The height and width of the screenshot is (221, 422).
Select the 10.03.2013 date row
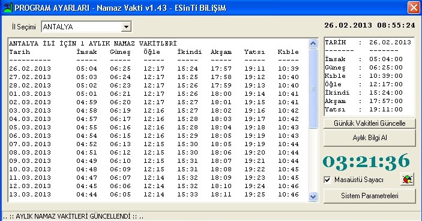pyautogui.click(x=154, y=169)
